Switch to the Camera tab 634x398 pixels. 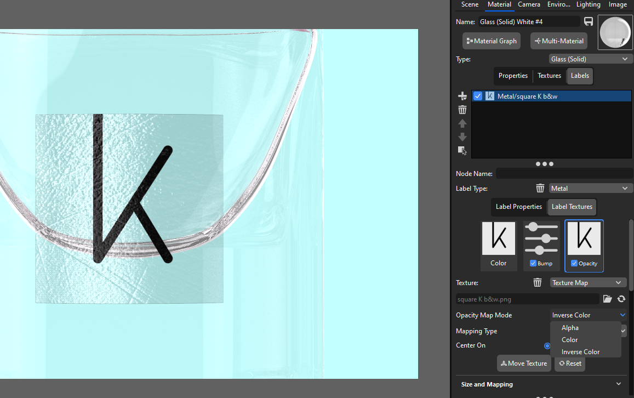[529, 4]
